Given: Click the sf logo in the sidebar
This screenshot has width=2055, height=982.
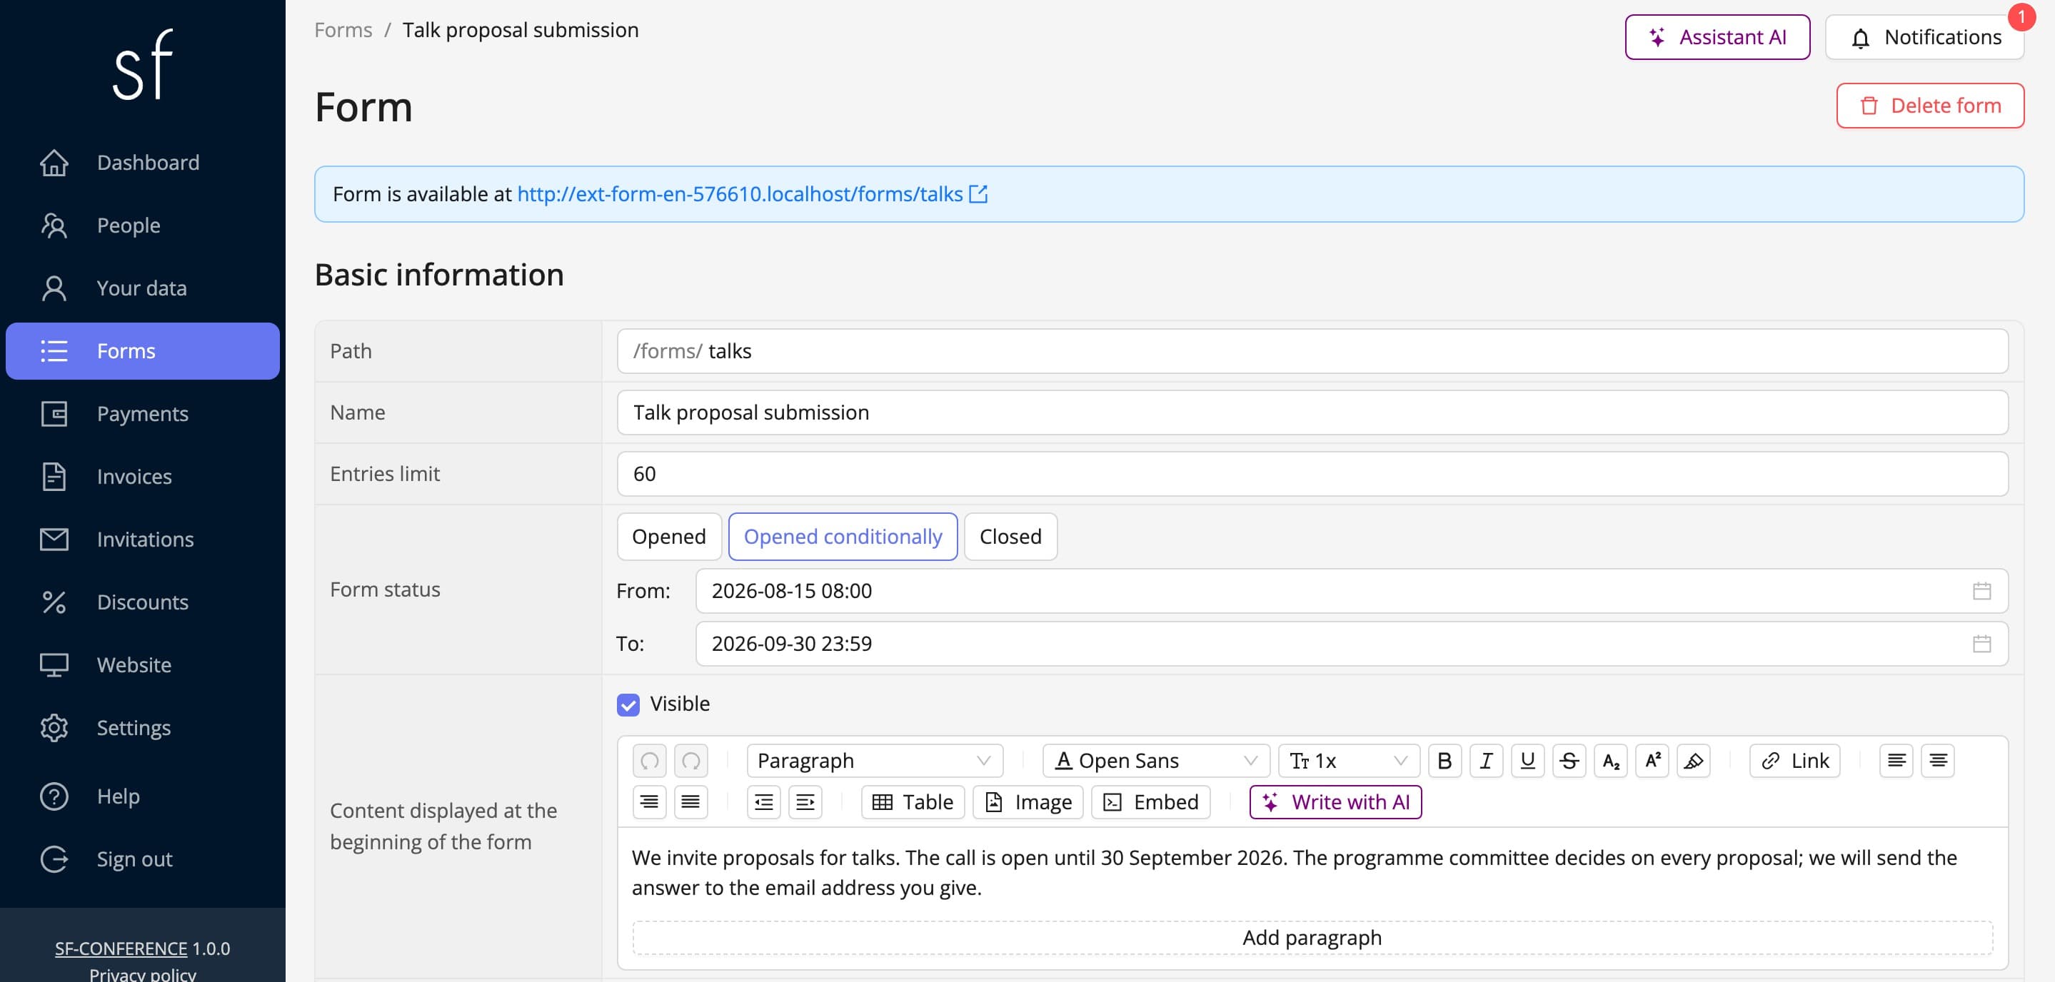Looking at the screenshot, I should pos(142,64).
